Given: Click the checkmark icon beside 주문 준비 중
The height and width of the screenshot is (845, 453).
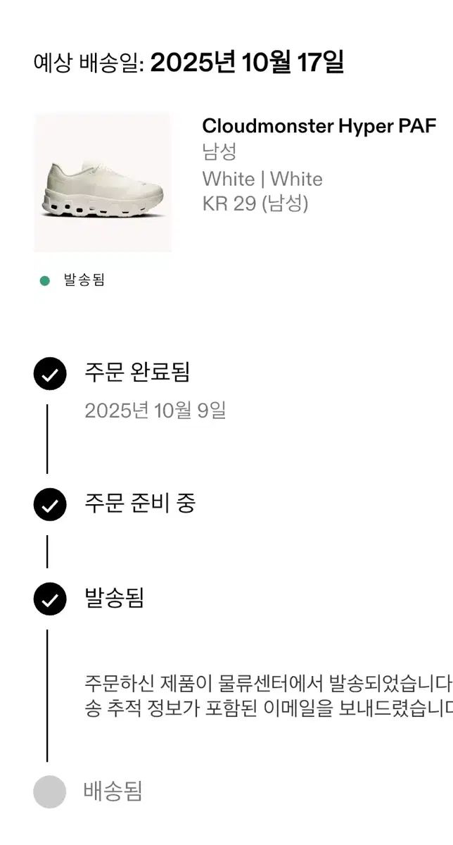Looking at the screenshot, I should (x=50, y=504).
